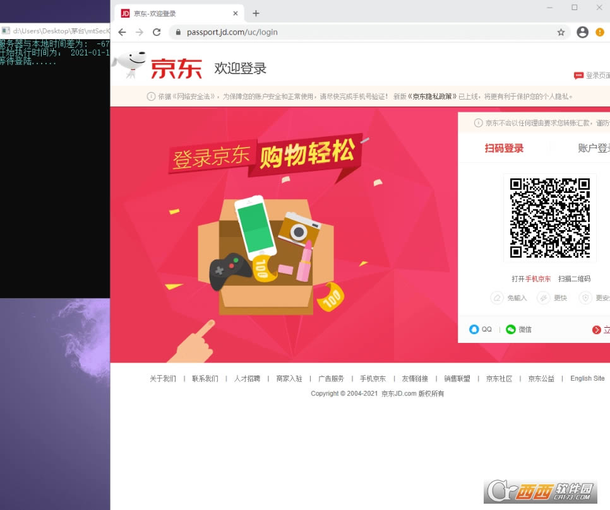Click the red register arrow icon
The height and width of the screenshot is (510, 610).
(596, 330)
